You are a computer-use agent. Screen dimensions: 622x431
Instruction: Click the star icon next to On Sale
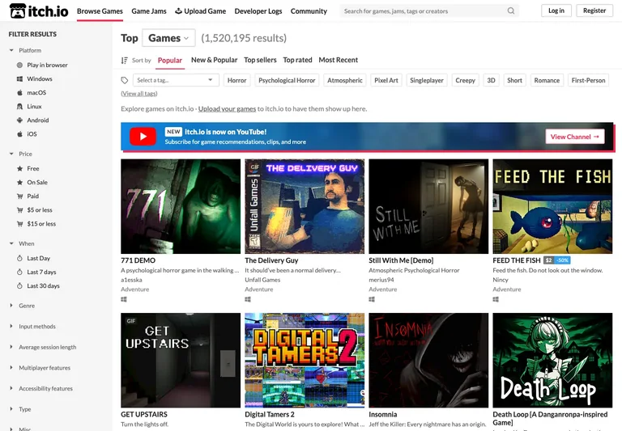(x=19, y=182)
